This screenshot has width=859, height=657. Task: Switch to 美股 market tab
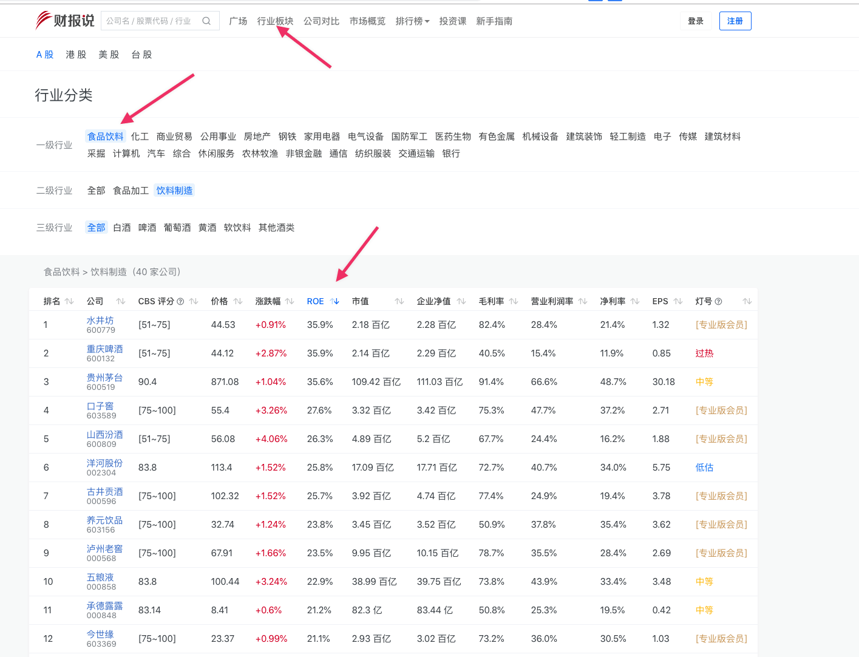tap(109, 55)
